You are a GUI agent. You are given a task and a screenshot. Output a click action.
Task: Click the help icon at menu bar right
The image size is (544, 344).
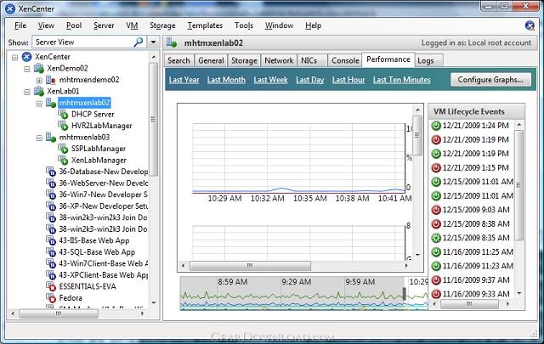coord(530,25)
